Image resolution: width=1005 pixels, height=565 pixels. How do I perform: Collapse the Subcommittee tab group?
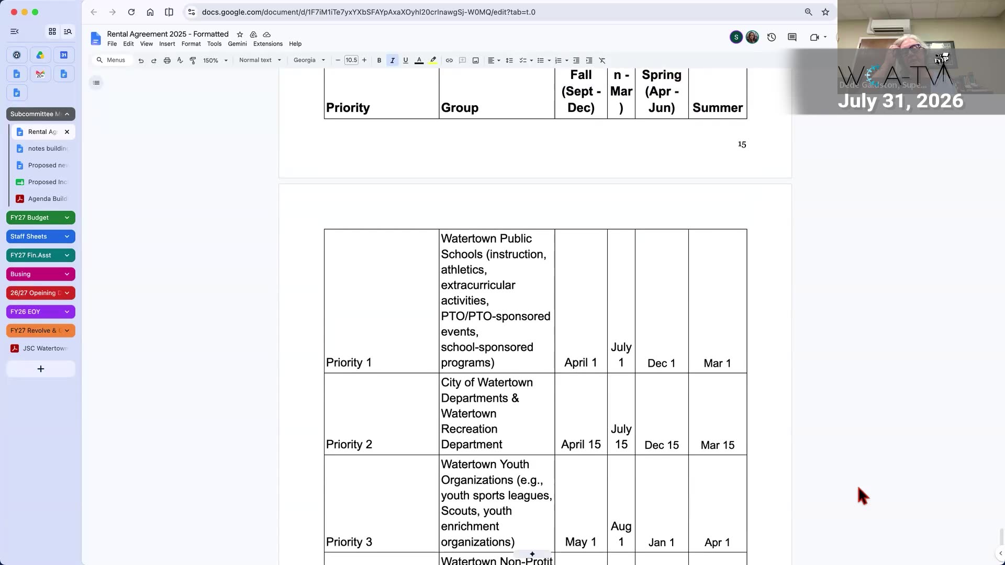click(x=41, y=114)
